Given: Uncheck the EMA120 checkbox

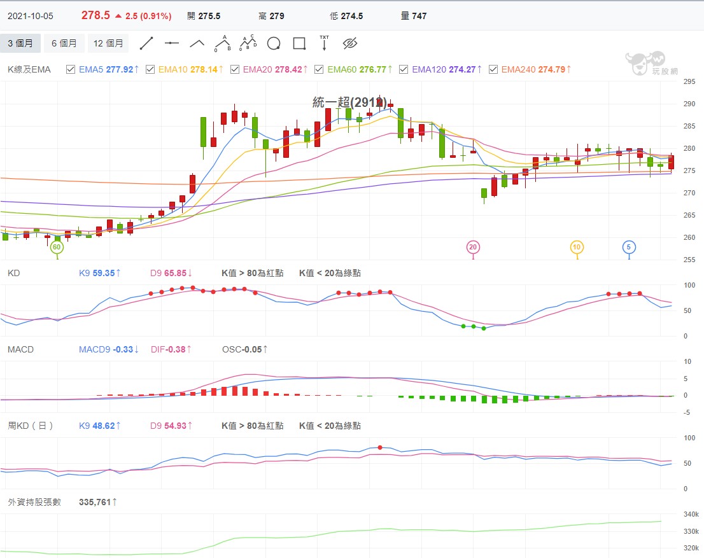Looking at the screenshot, I should pos(404,69).
